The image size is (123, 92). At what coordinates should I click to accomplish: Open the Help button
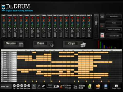point(114,23)
